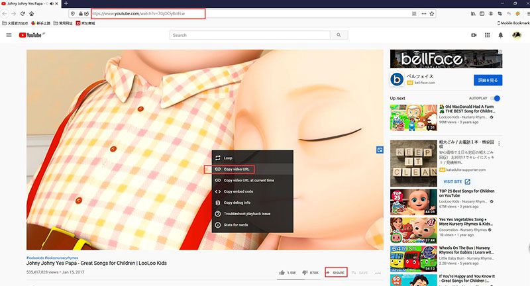Open the browser home page icon
Screen dimensions: 530x286
pos(31,14)
